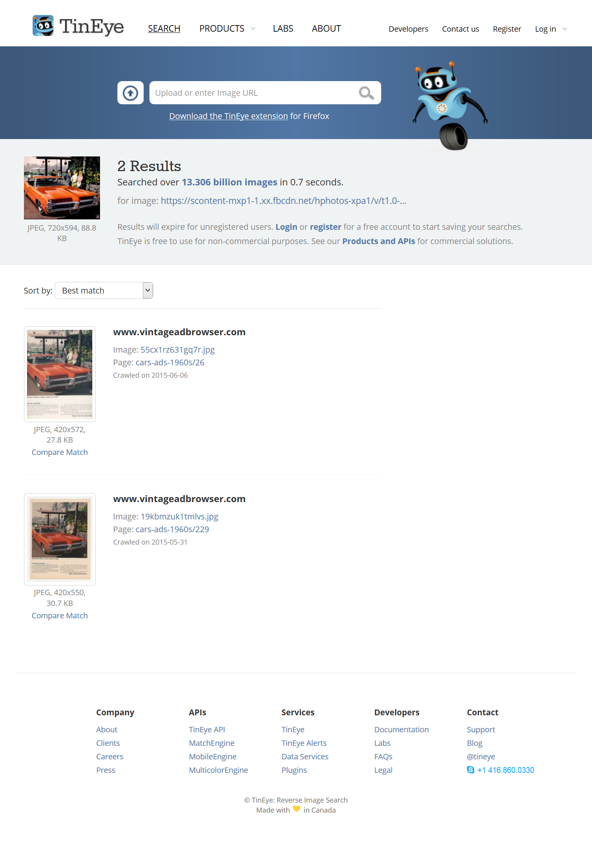The image size is (592, 847).
Task: Click the 'Crawled on 2015-06-06' text
Action: [151, 375]
